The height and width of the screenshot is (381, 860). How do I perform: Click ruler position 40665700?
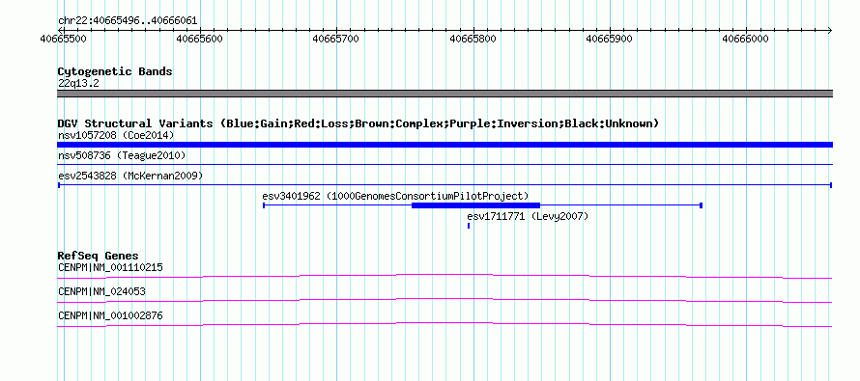[335, 39]
